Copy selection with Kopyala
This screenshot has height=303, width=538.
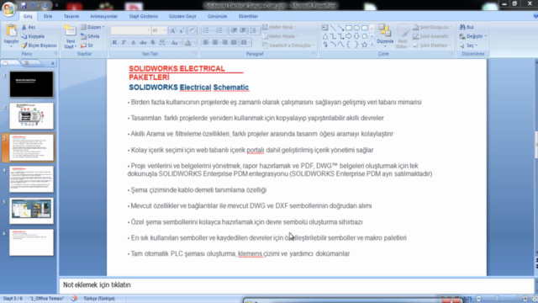coord(33,36)
